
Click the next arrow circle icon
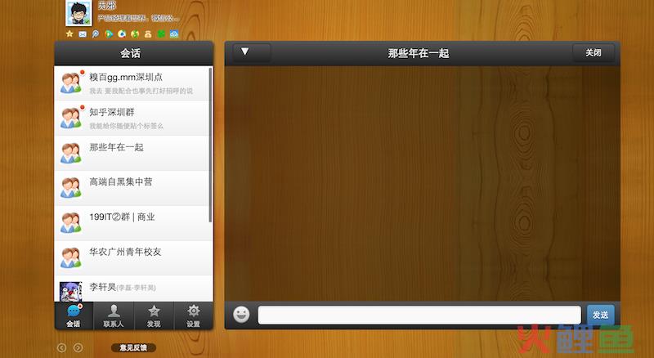pos(78,347)
